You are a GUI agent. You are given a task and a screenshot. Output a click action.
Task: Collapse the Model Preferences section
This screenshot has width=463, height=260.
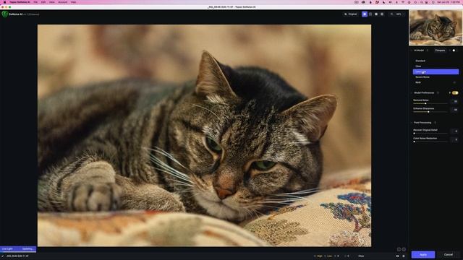[x=412, y=93]
